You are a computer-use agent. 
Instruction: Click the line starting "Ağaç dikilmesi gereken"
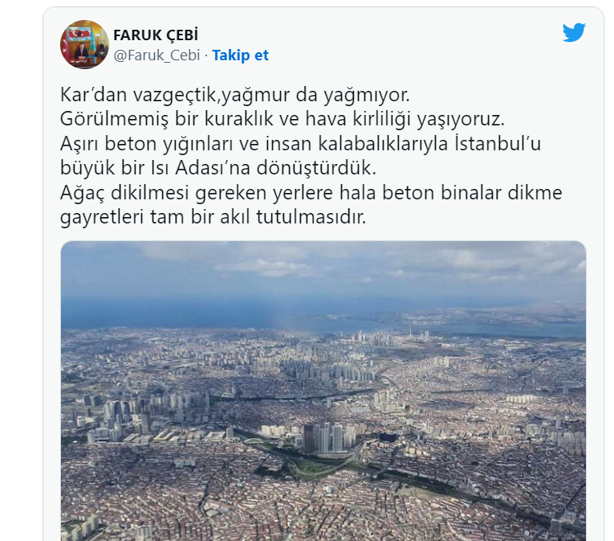coord(311,193)
